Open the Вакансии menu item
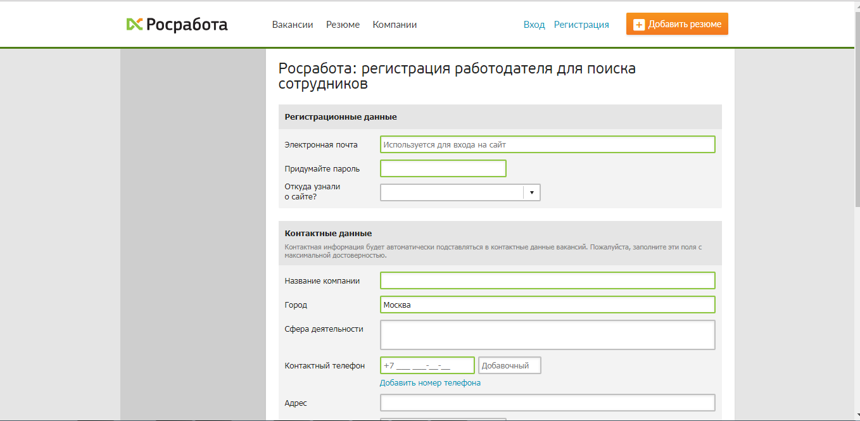860x421 pixels. 292,24
